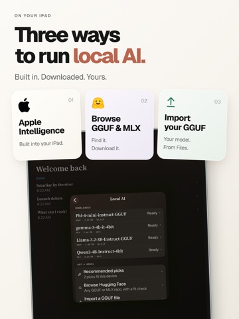Viewport: 239px width, 319px height.
Task: Click the Ready status on gemma-3-4b row
Action: [x=153, y=225]
